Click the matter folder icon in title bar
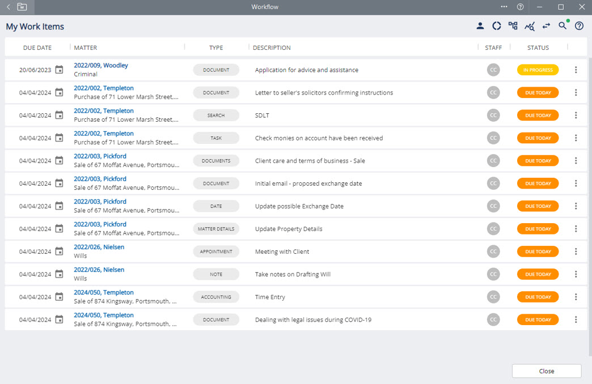The image size is (592, 384). pos(22,7)
